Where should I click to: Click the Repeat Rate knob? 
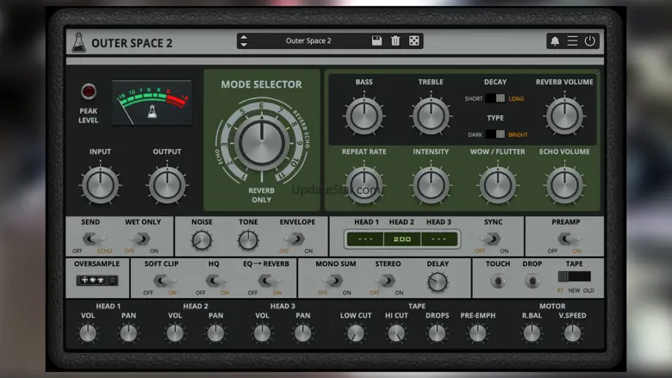[364, 185]
